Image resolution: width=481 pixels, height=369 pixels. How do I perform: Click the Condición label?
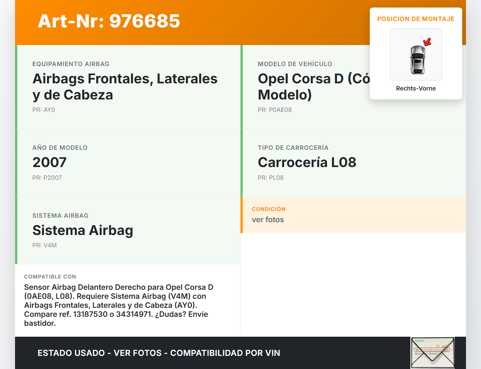pyautogui.click(x=269, y=209)
